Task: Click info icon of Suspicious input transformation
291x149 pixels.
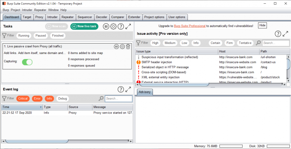Action: [x=138, y=57]
